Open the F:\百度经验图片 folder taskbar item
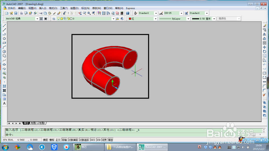The height and width of the screenshot is (151, 269). coord(120,147)
